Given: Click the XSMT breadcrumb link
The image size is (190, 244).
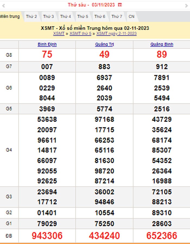Looking at the screenshot, I should click(59, 33).
